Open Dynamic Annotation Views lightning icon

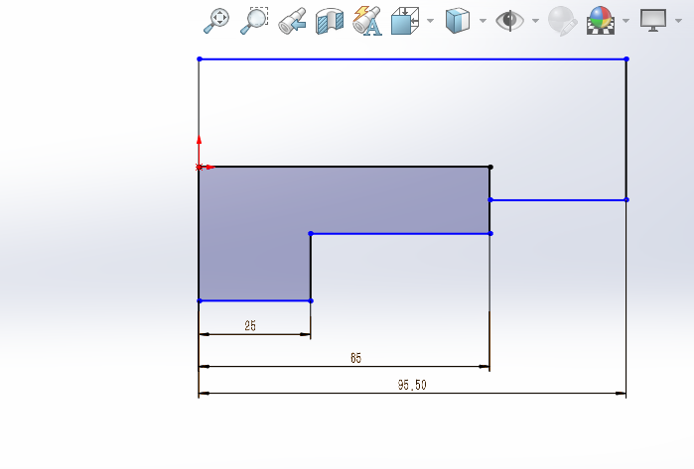[367, 21]
